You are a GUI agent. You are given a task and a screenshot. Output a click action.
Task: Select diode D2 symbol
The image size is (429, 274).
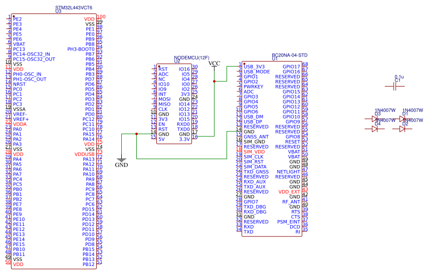402,129
